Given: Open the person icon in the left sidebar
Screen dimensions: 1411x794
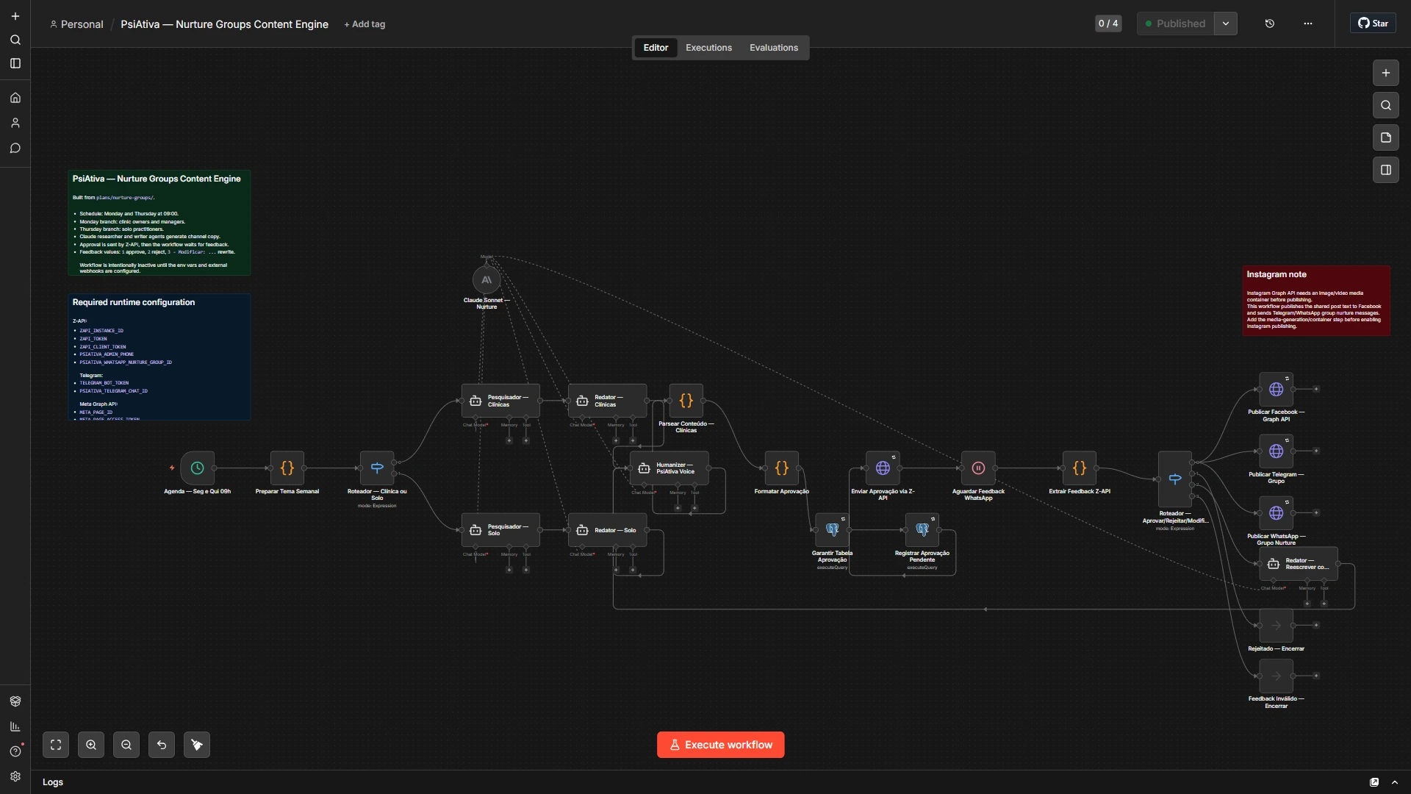Looking at the screenshot, I should [15, 123].
